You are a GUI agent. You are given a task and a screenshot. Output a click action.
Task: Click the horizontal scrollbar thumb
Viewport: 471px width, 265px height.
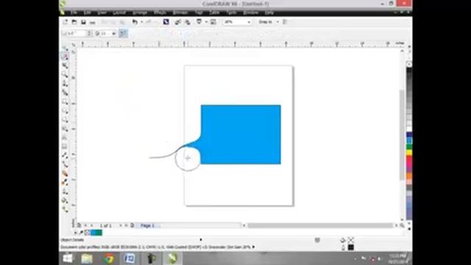point(320,225)
